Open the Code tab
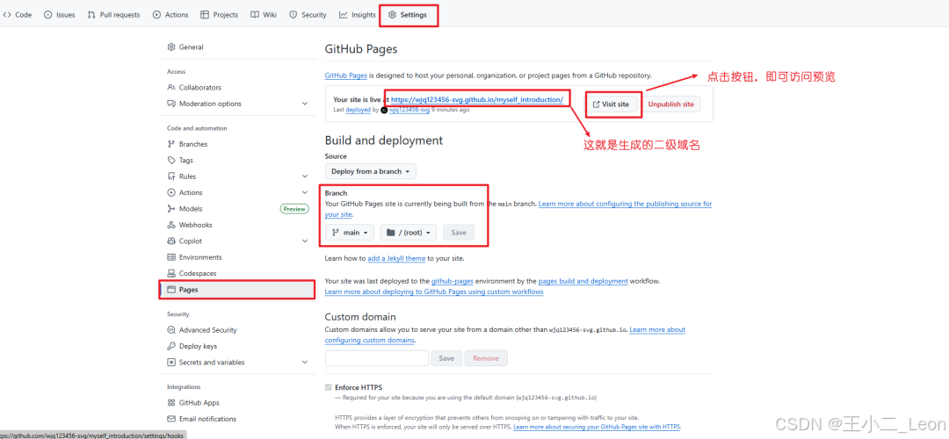949x439 pixels. click(18, 15)
